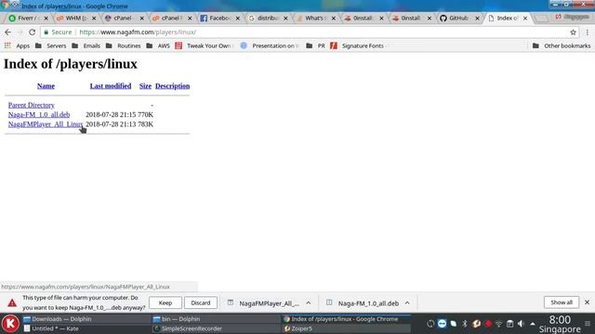Expand hidden system tray icons arrow
The width and height of the screenshot is (595, 334).
(x=533, y=324)
